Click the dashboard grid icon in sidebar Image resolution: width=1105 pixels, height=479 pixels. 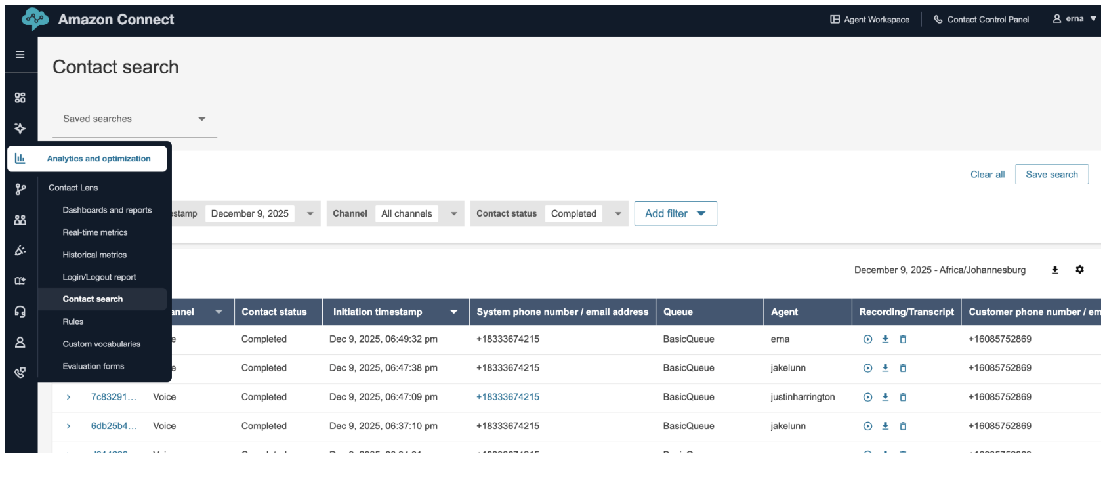click(x=20, y=98)
